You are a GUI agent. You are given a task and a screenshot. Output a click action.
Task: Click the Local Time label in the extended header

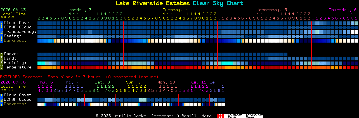tap(13, 86)
